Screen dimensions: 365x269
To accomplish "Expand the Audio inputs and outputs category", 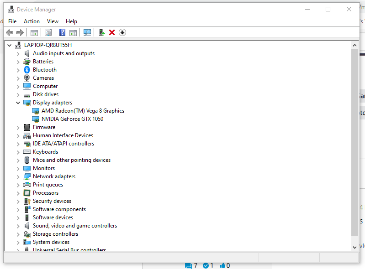I will 18,54.
